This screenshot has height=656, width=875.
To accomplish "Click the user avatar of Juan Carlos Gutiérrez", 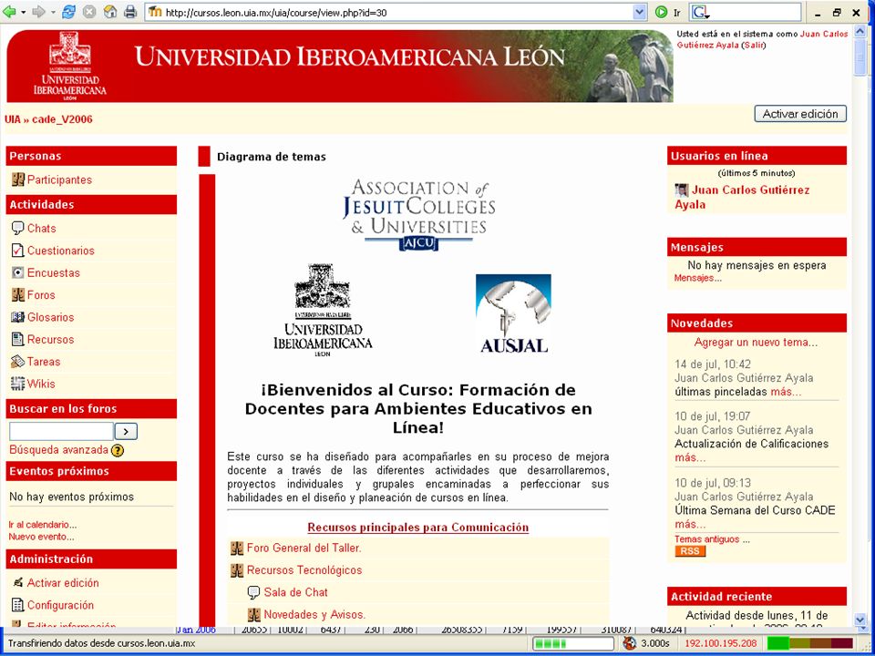I will [682, 190].
